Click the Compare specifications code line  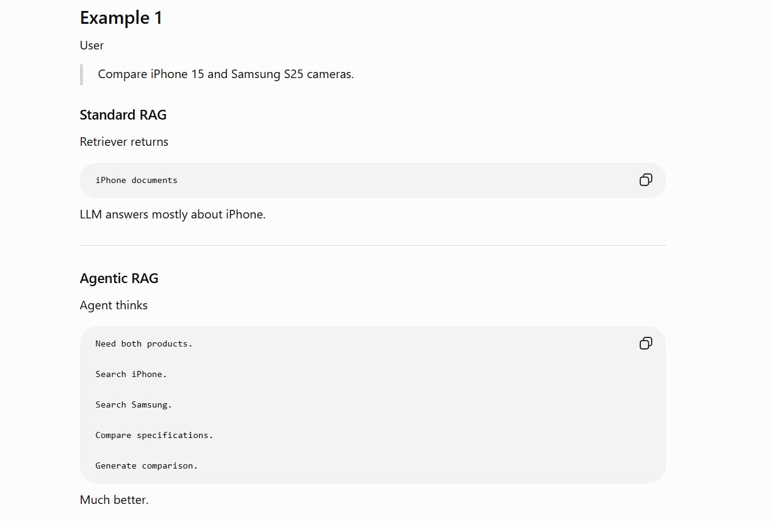coord(154,435)
